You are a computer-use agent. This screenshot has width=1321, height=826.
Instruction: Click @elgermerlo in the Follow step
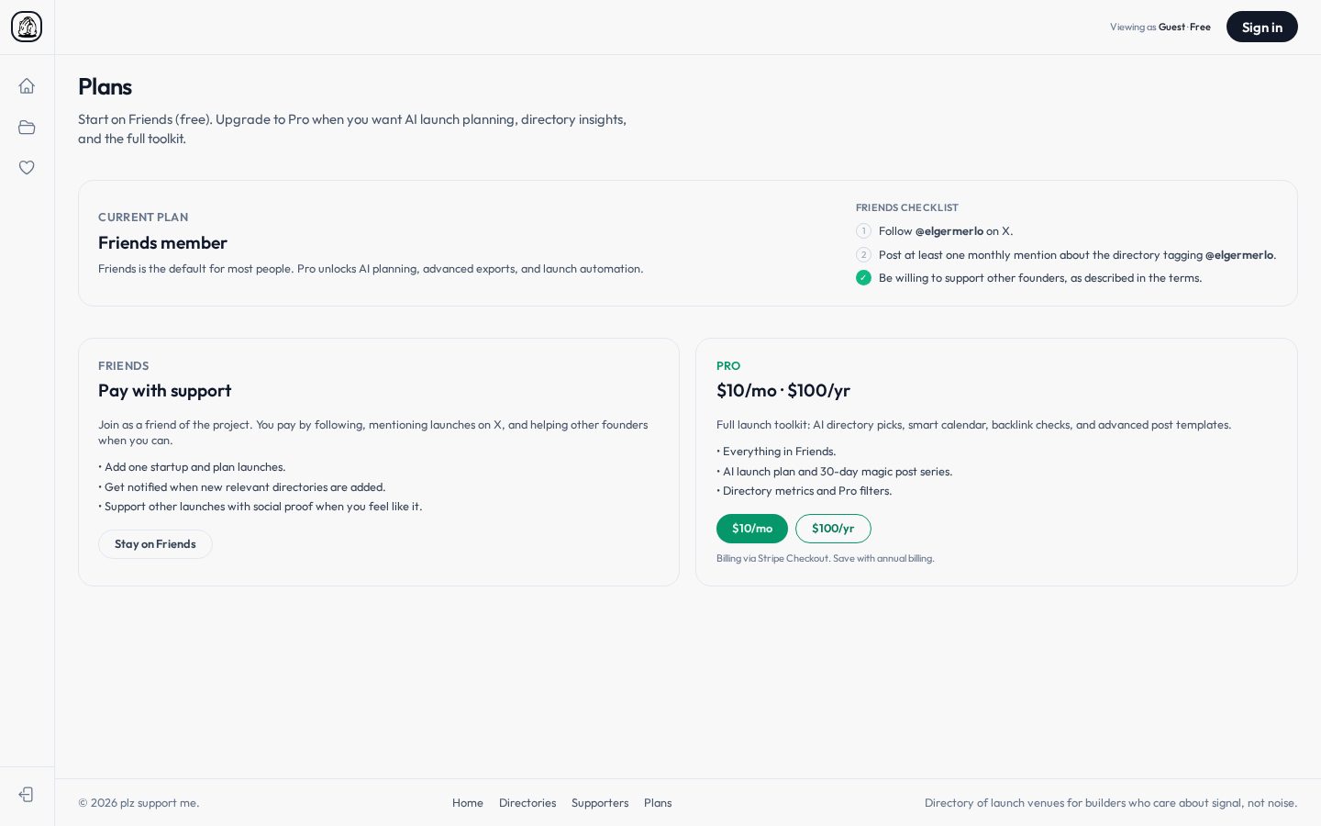pos(949,231)
